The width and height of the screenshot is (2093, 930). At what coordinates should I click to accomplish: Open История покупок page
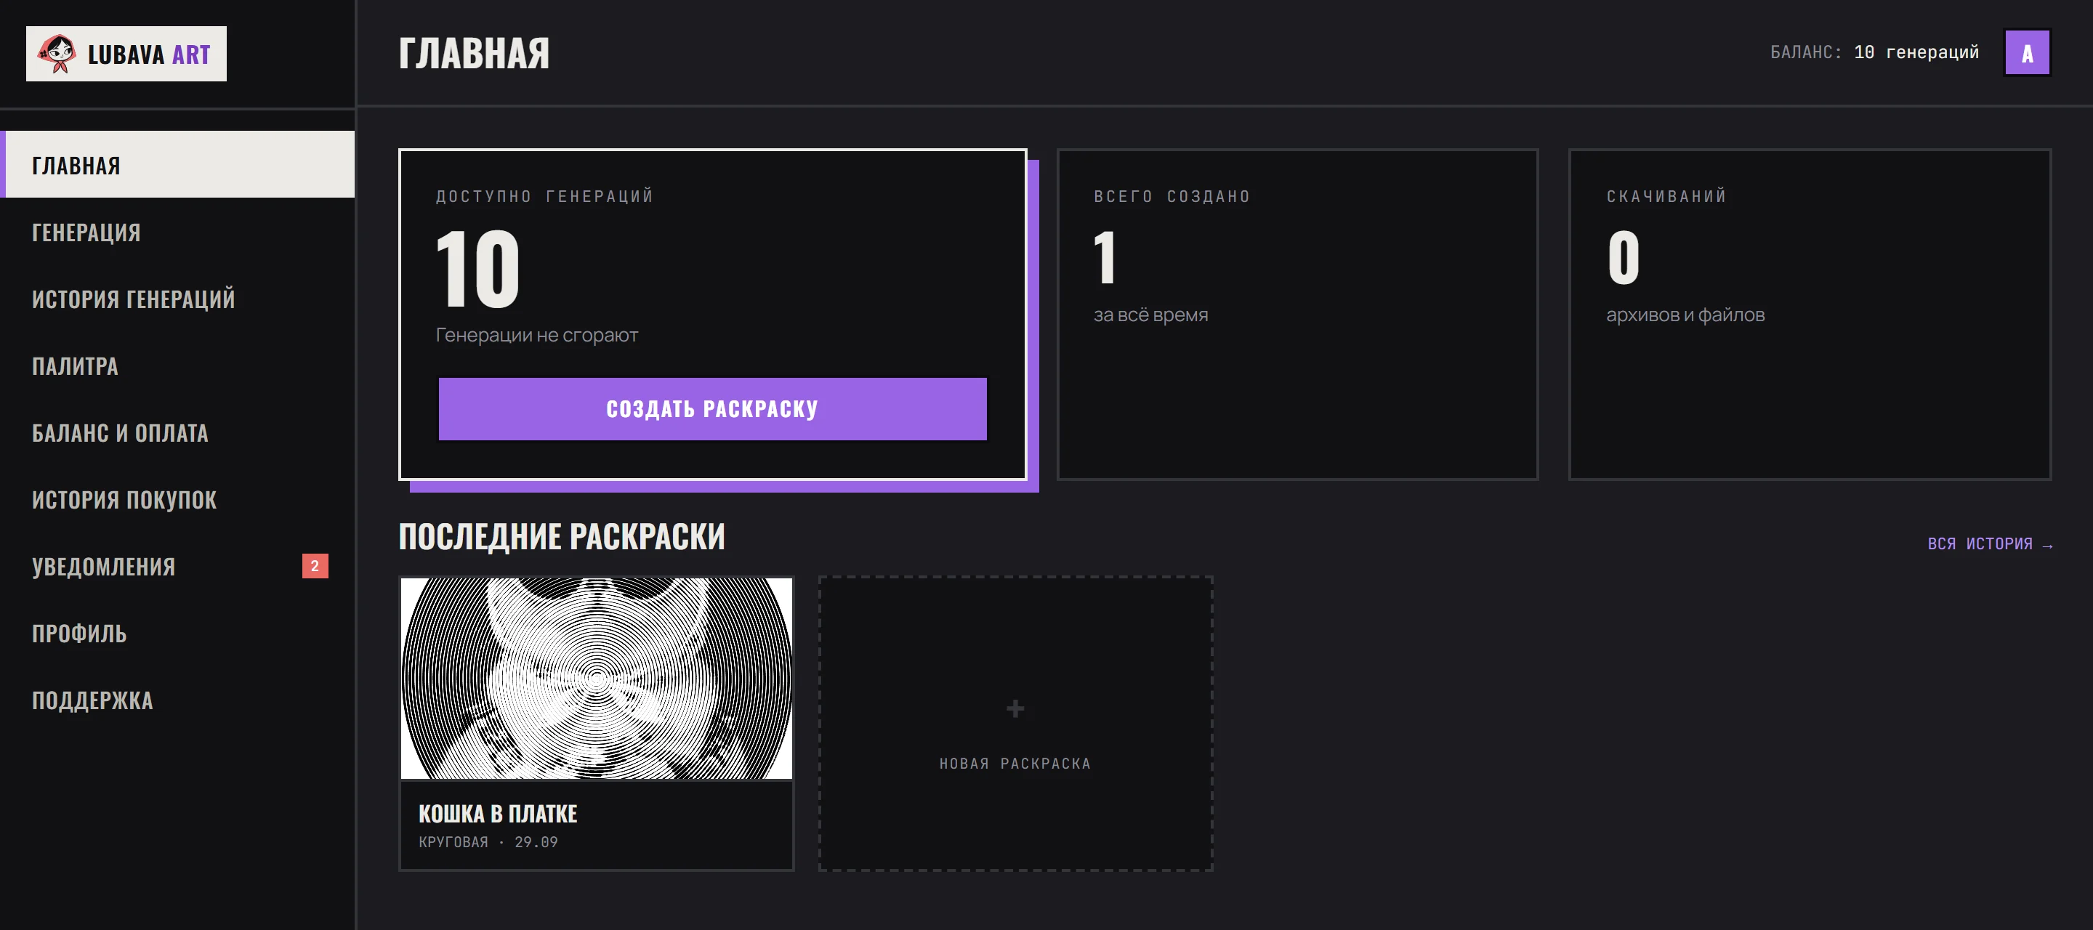point(177,498)
